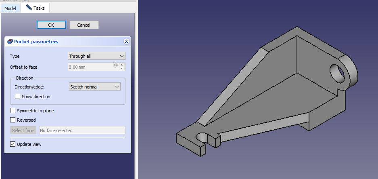Enable Symmetric to plane option
The width and height of the screenshot is (378, 179).
tap(13, 111)
